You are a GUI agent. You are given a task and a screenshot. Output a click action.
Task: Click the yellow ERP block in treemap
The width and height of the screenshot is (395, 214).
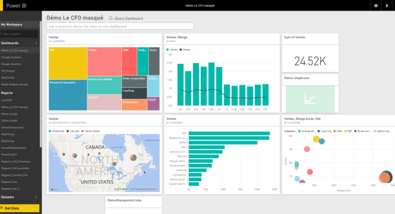(68, 63)
